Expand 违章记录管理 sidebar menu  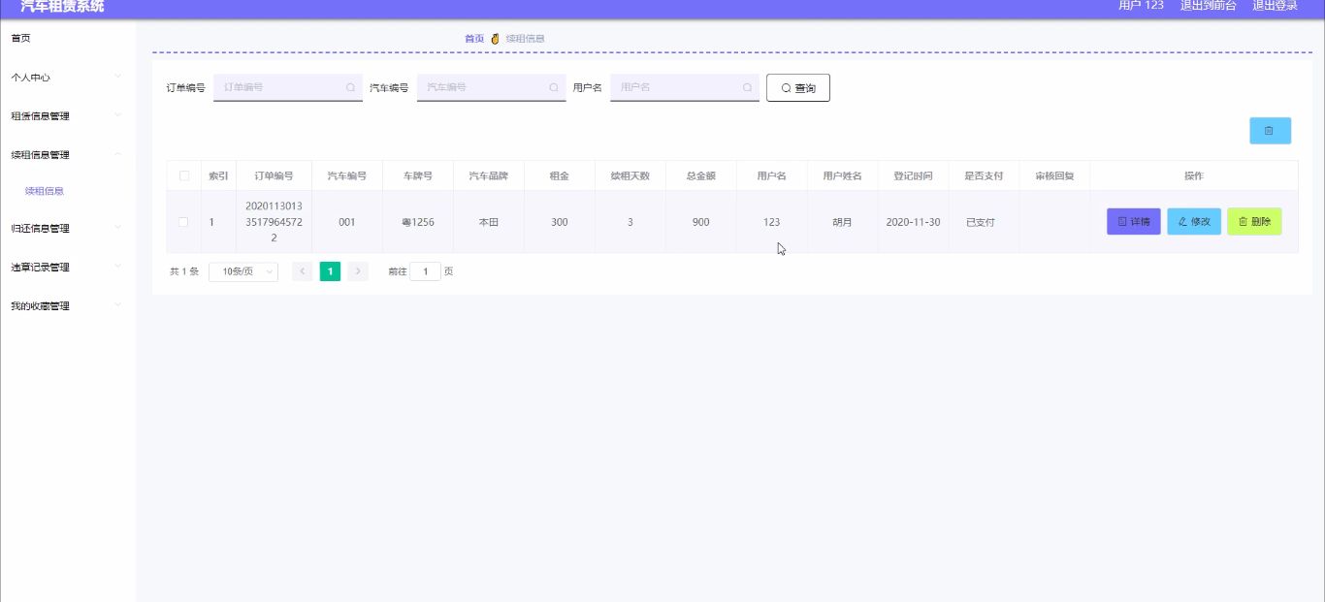pos(68,267)
